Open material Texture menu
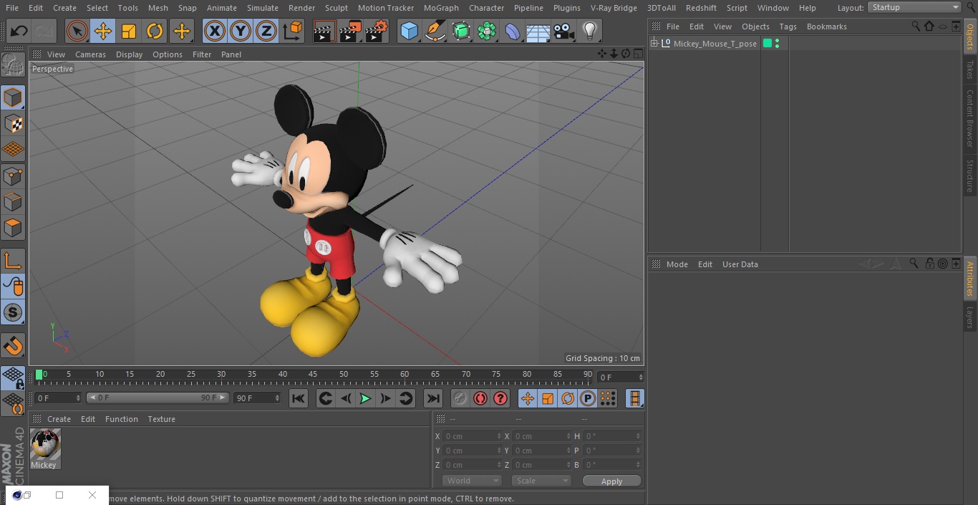The image size is (978, 505). point(162,419)
